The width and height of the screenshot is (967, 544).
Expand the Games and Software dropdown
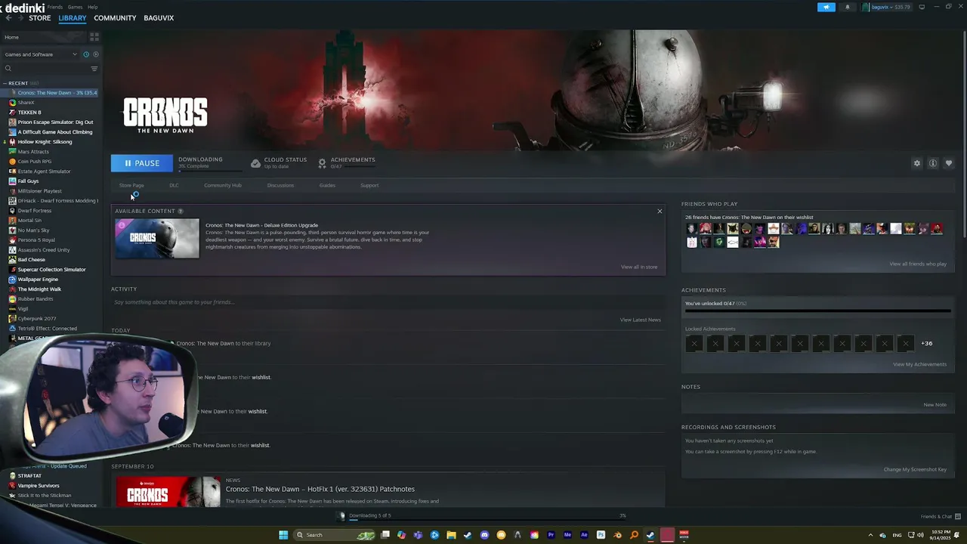[40, 54]
